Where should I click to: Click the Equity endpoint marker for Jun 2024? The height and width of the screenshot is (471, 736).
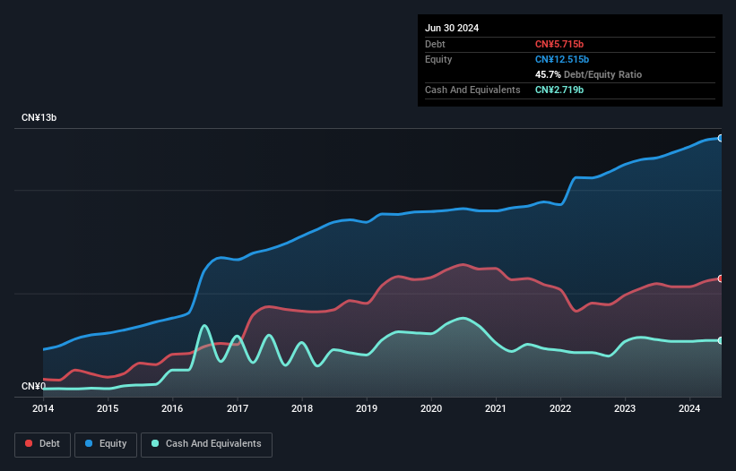pos(721,138)
